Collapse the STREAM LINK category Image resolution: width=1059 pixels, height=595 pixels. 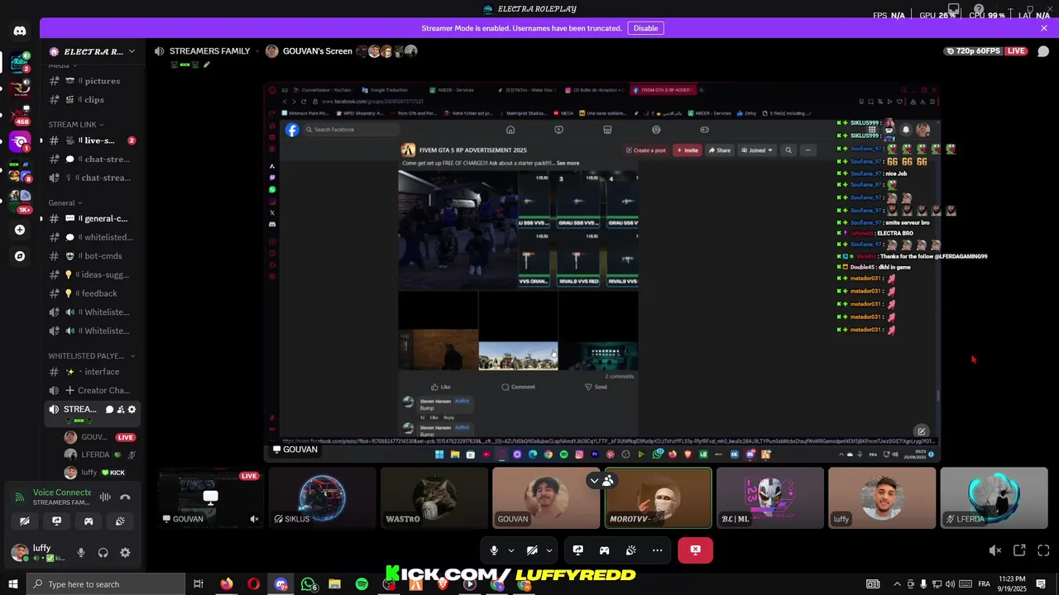pyautogui.click(x=75, y=125)
